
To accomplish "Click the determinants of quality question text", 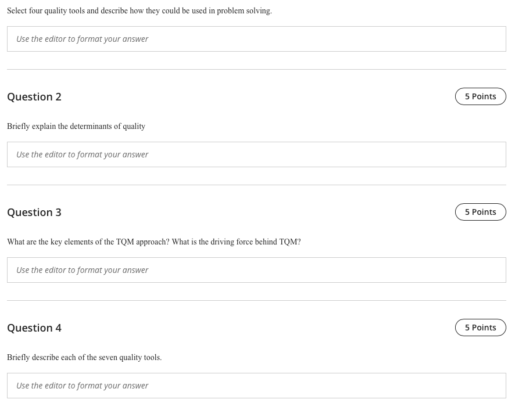I will pos(76,126).
